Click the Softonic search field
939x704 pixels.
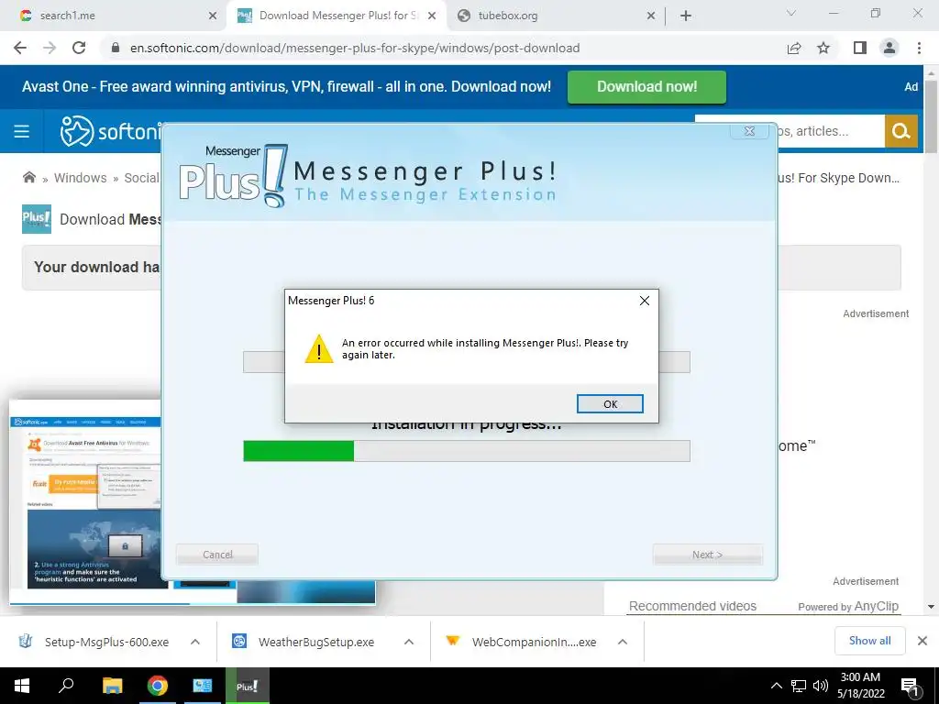coord(829,131)
